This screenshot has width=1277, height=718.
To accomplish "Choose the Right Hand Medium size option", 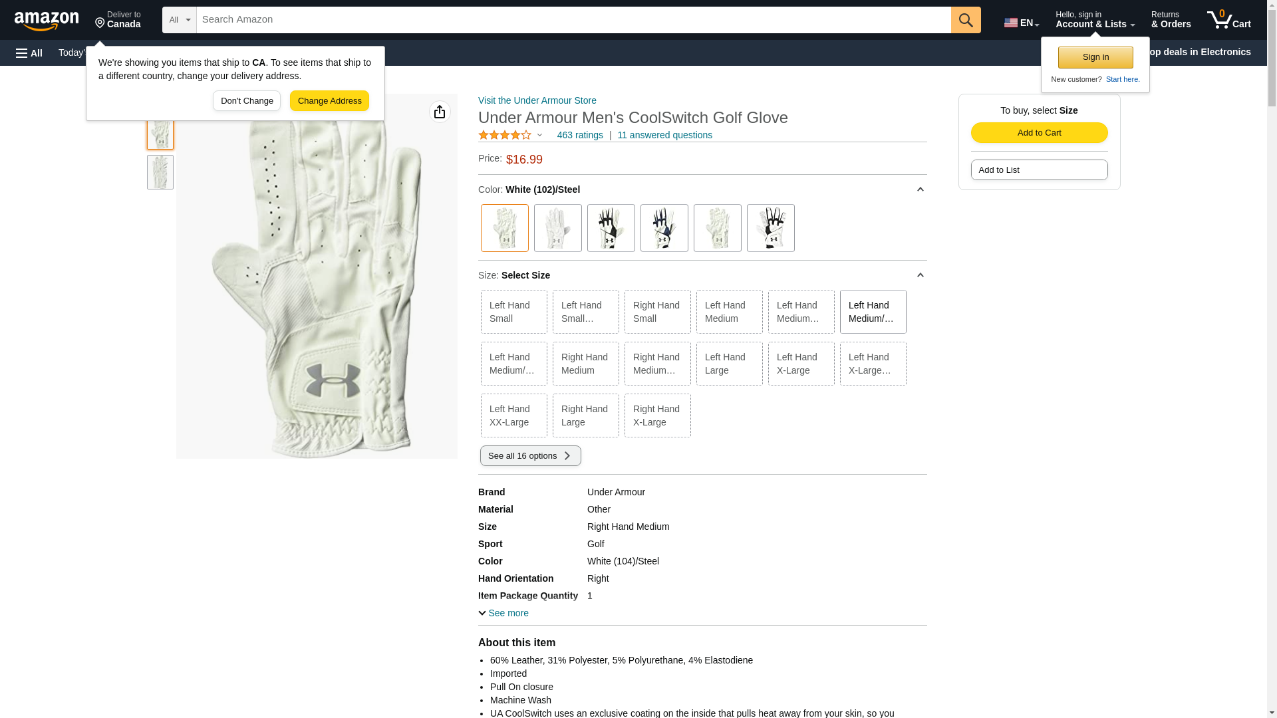I will tap(585, 364).
